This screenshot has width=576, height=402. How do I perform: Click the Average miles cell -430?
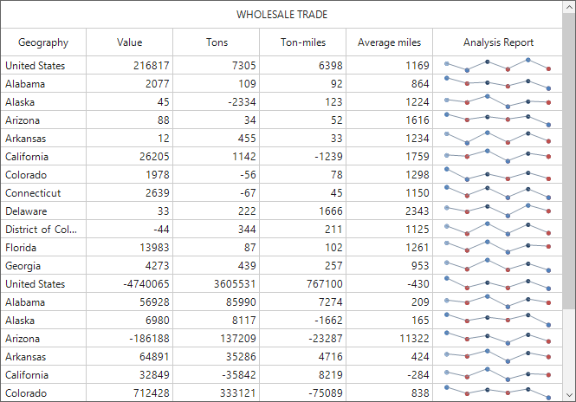pyautogui.click(x=390, y=283)
